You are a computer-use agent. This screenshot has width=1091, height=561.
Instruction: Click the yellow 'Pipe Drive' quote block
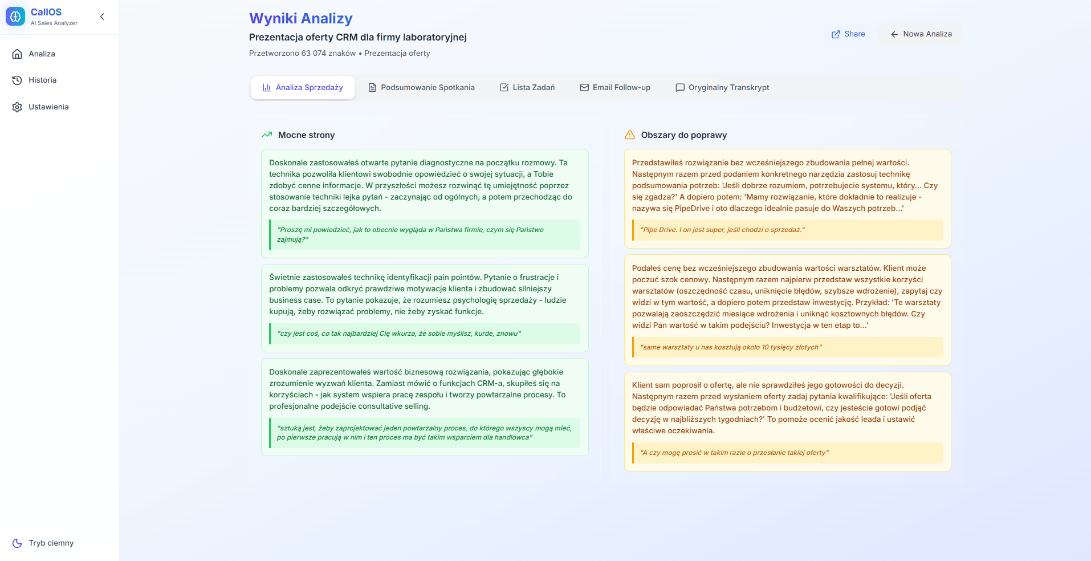[787, 230]
